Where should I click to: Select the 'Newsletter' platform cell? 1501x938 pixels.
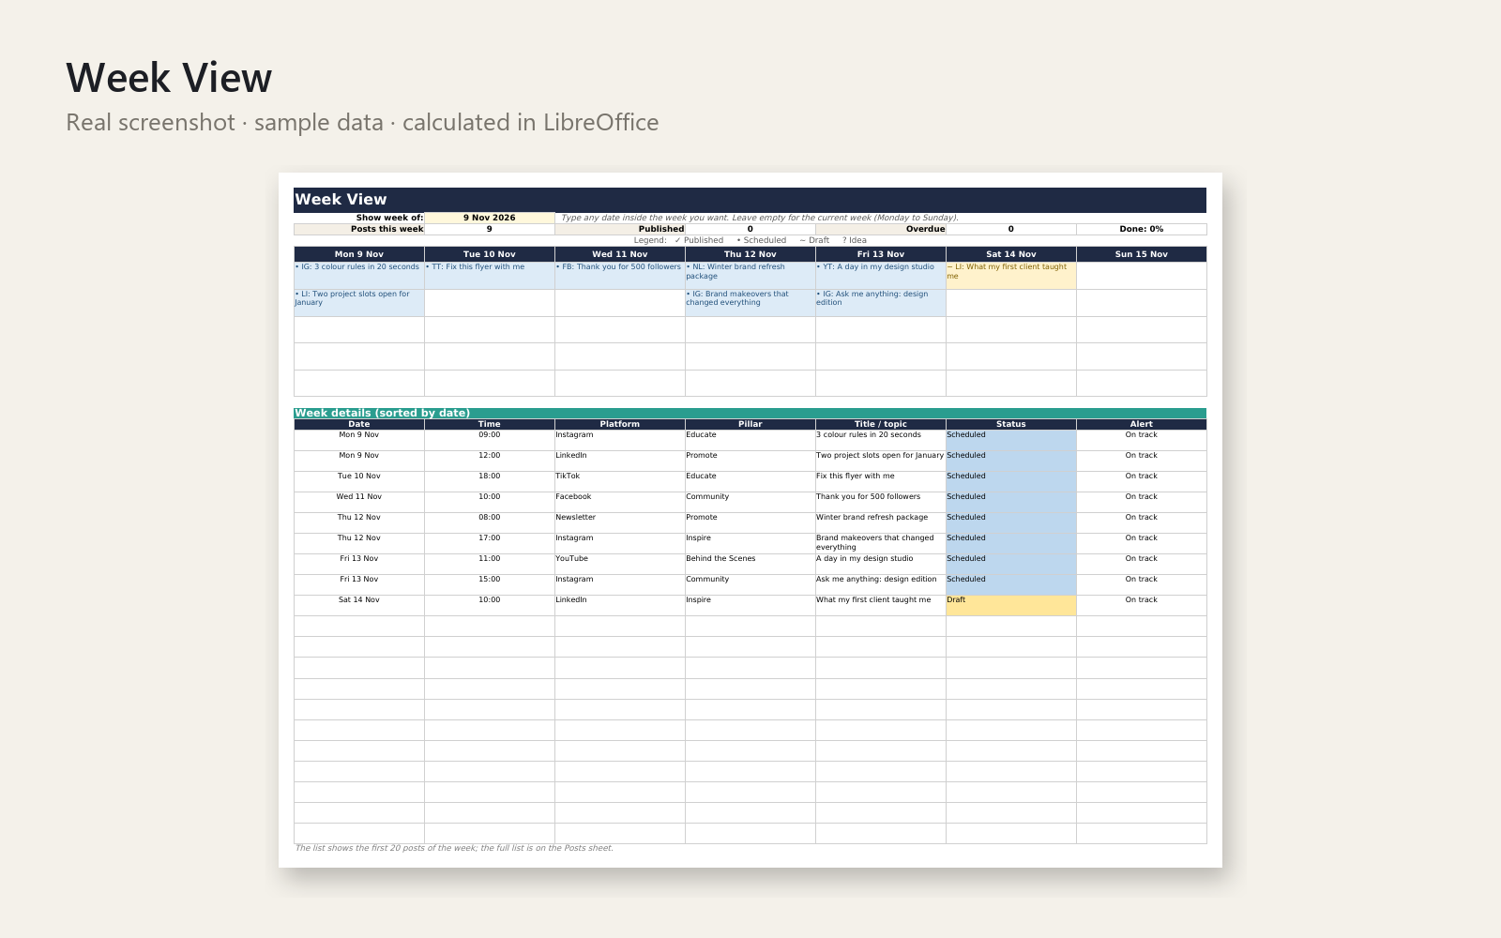pos(620,522)
